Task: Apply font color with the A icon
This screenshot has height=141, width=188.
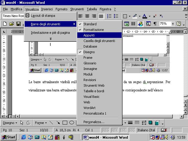Action: (145, 16)
